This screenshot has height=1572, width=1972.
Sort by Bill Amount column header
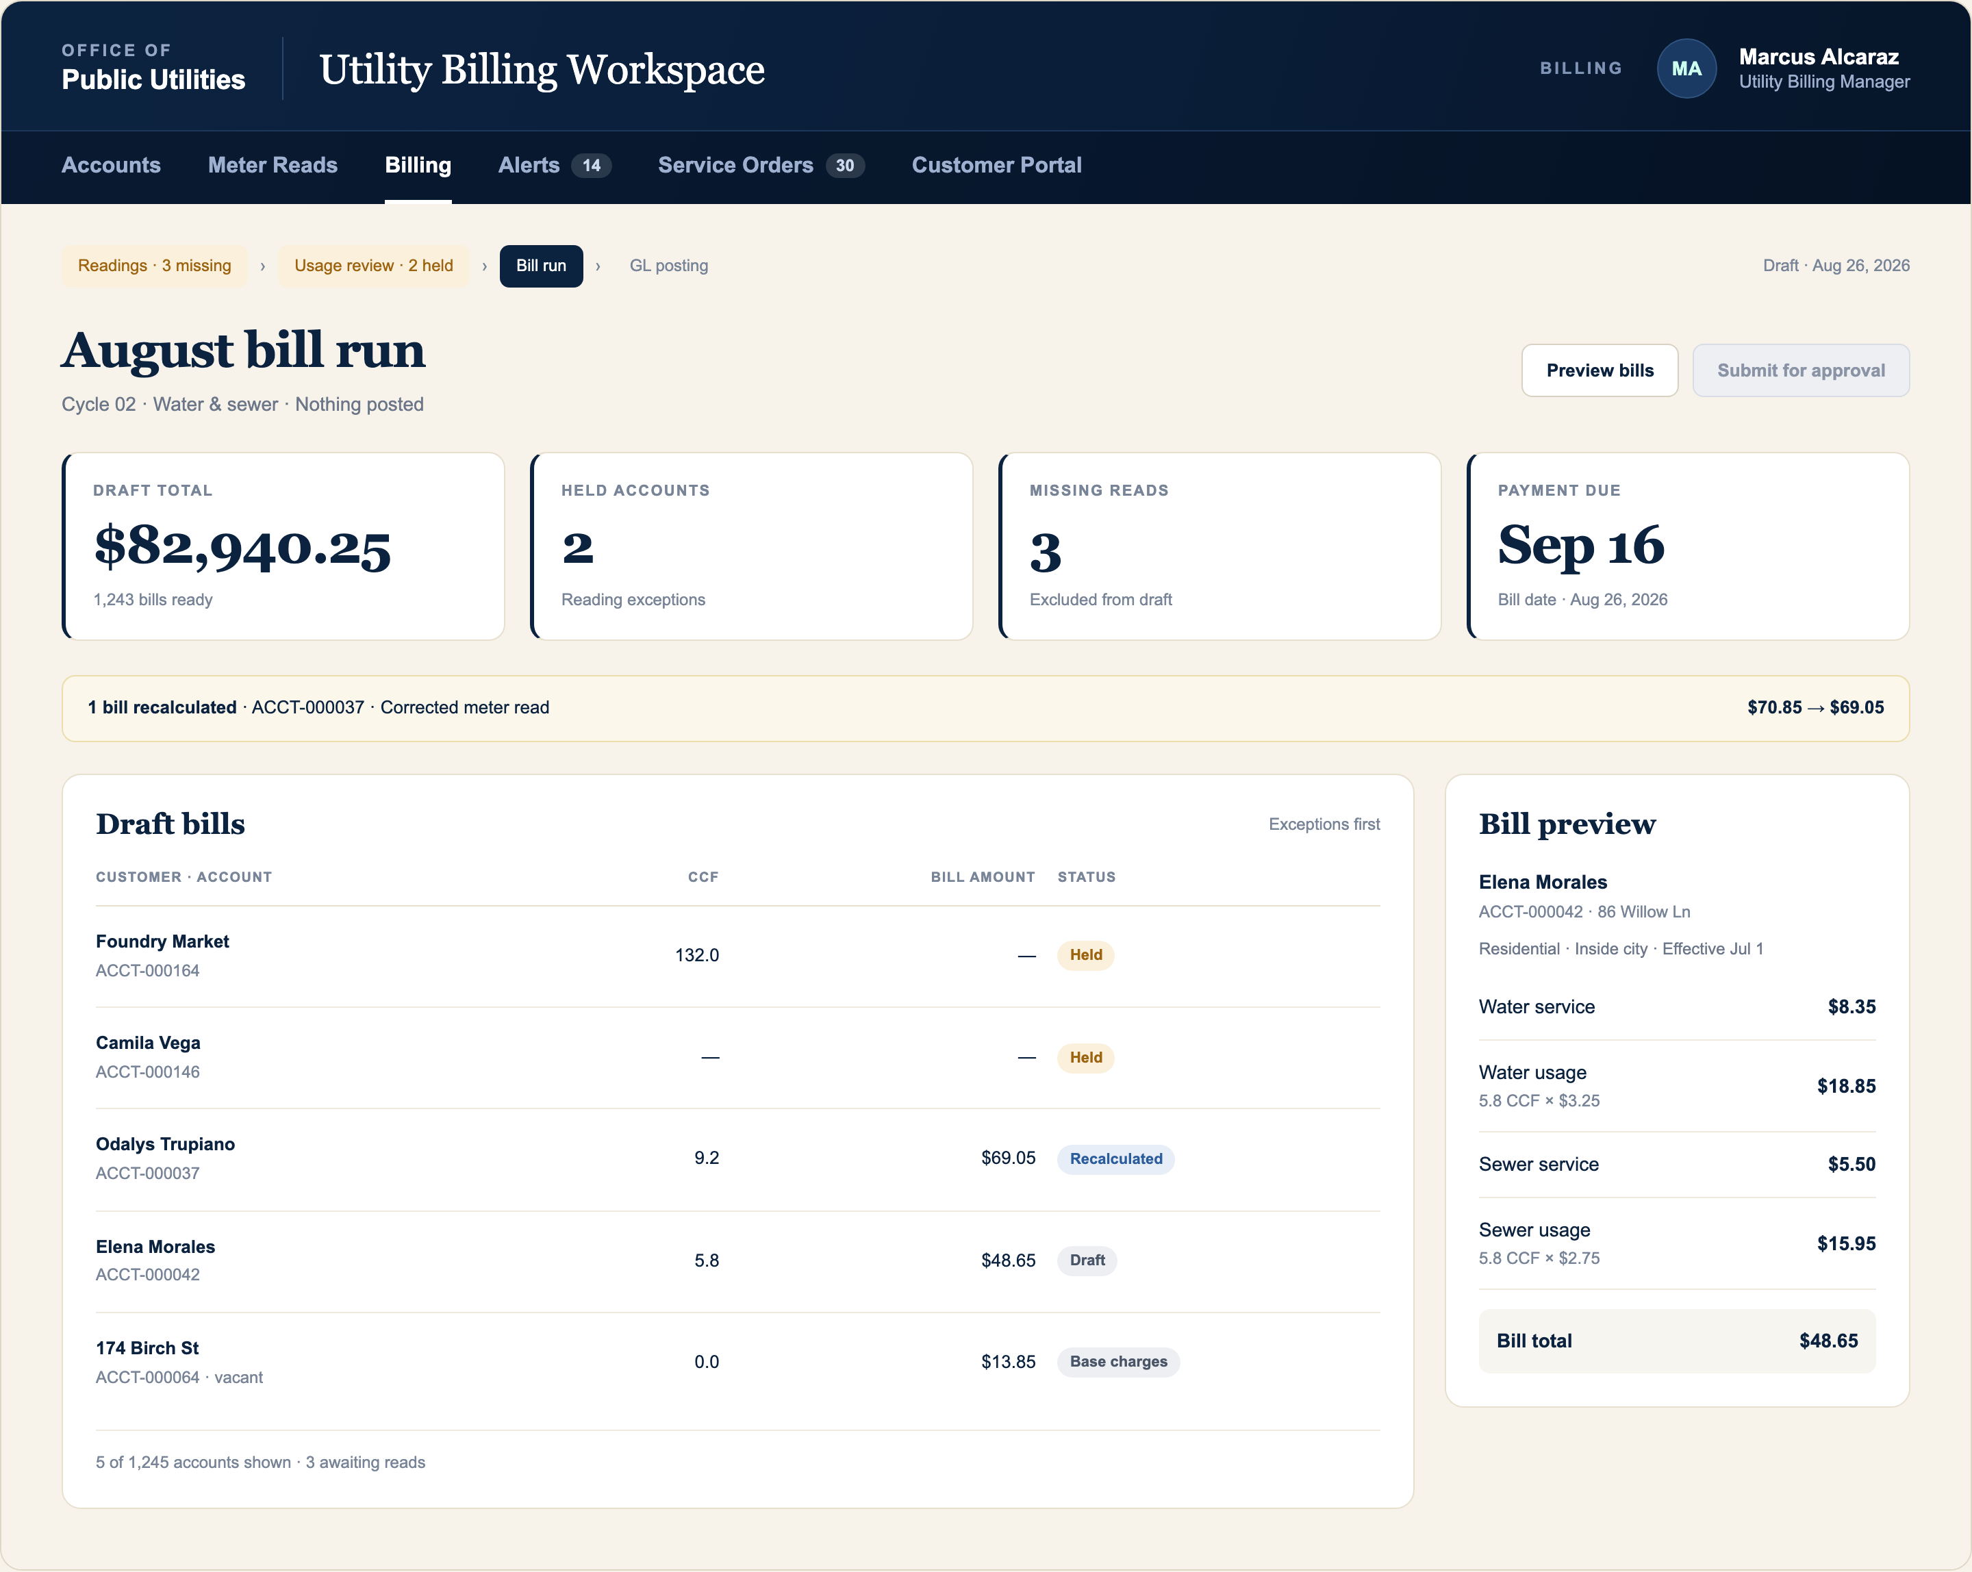pos(983,877)
